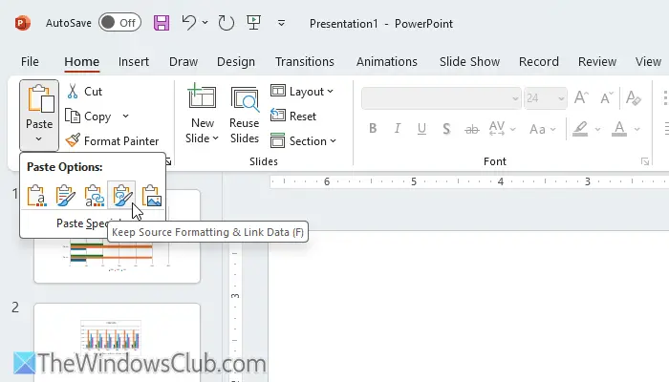The height and width of the screenshot is (382, 669).
Task: Save the presentation with the floppy disk icon
Action: point(162,23)
